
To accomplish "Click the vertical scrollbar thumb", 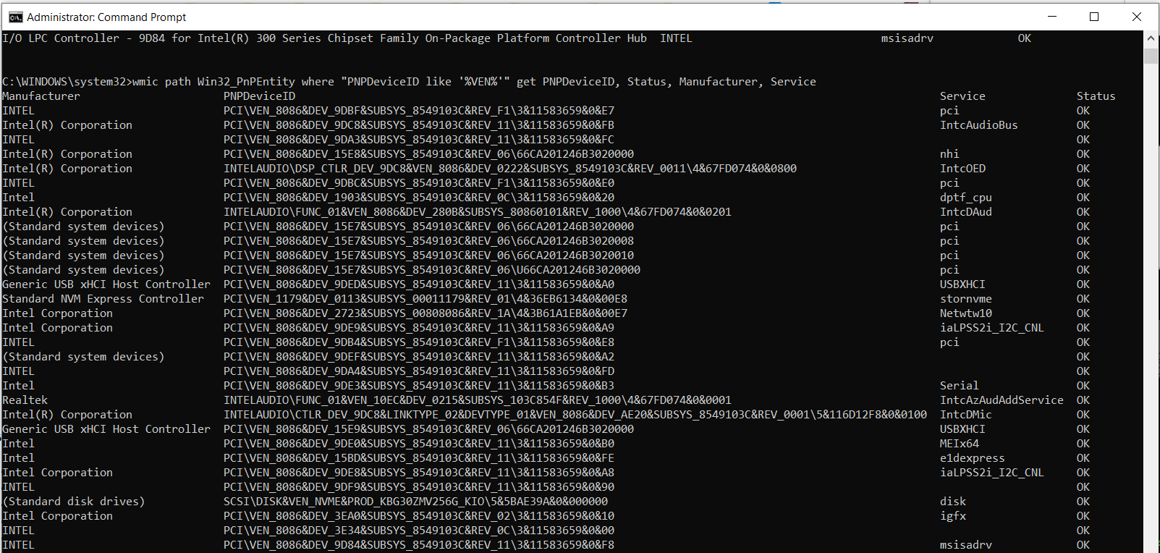I will coord(1151,55).
